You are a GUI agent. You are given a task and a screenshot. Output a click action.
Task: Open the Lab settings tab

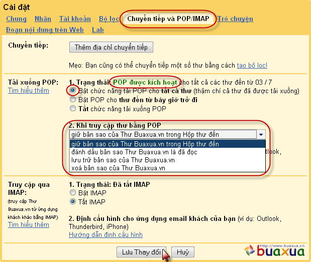click(x=98, y=30)
